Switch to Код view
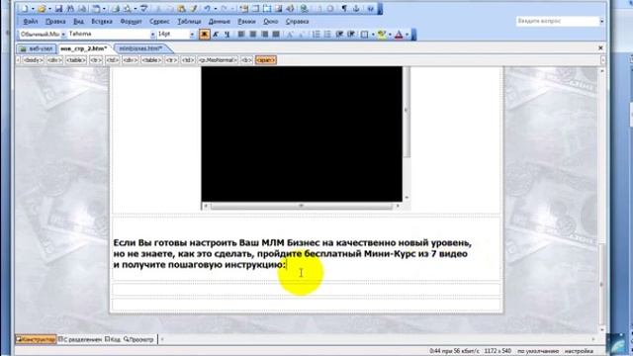633x356 pixels. tap(113, 339)
